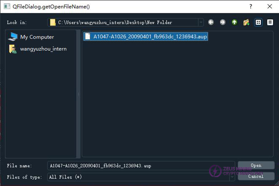Switch to List view mode
Image resolution: width=279 pixels, height=186 pixels.
tap(258, 22)
